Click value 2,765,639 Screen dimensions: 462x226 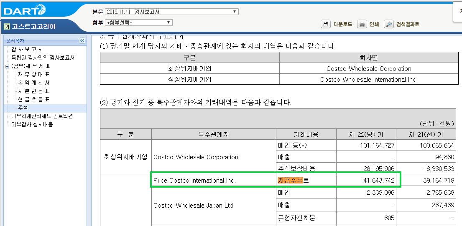[x=440, y=193]
